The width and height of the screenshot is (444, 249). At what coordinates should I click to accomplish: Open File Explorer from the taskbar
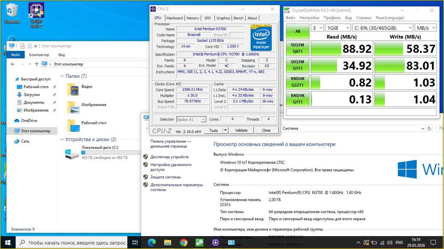point(168,242)
